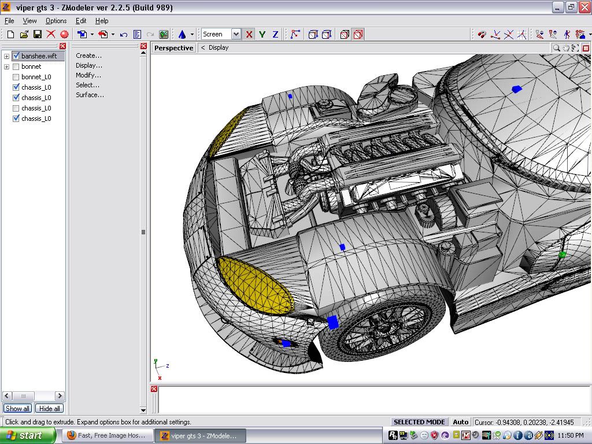This screenshot has width=592, height=444.
Task: Toggle the Z axis constraint button
Action: (x=275, y=35)
